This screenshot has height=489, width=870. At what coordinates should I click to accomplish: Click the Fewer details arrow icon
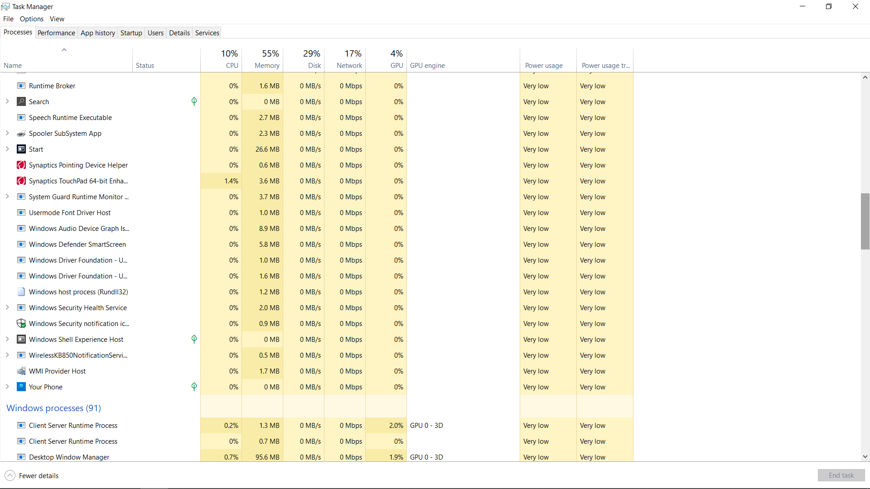click(x=10, y=475)
